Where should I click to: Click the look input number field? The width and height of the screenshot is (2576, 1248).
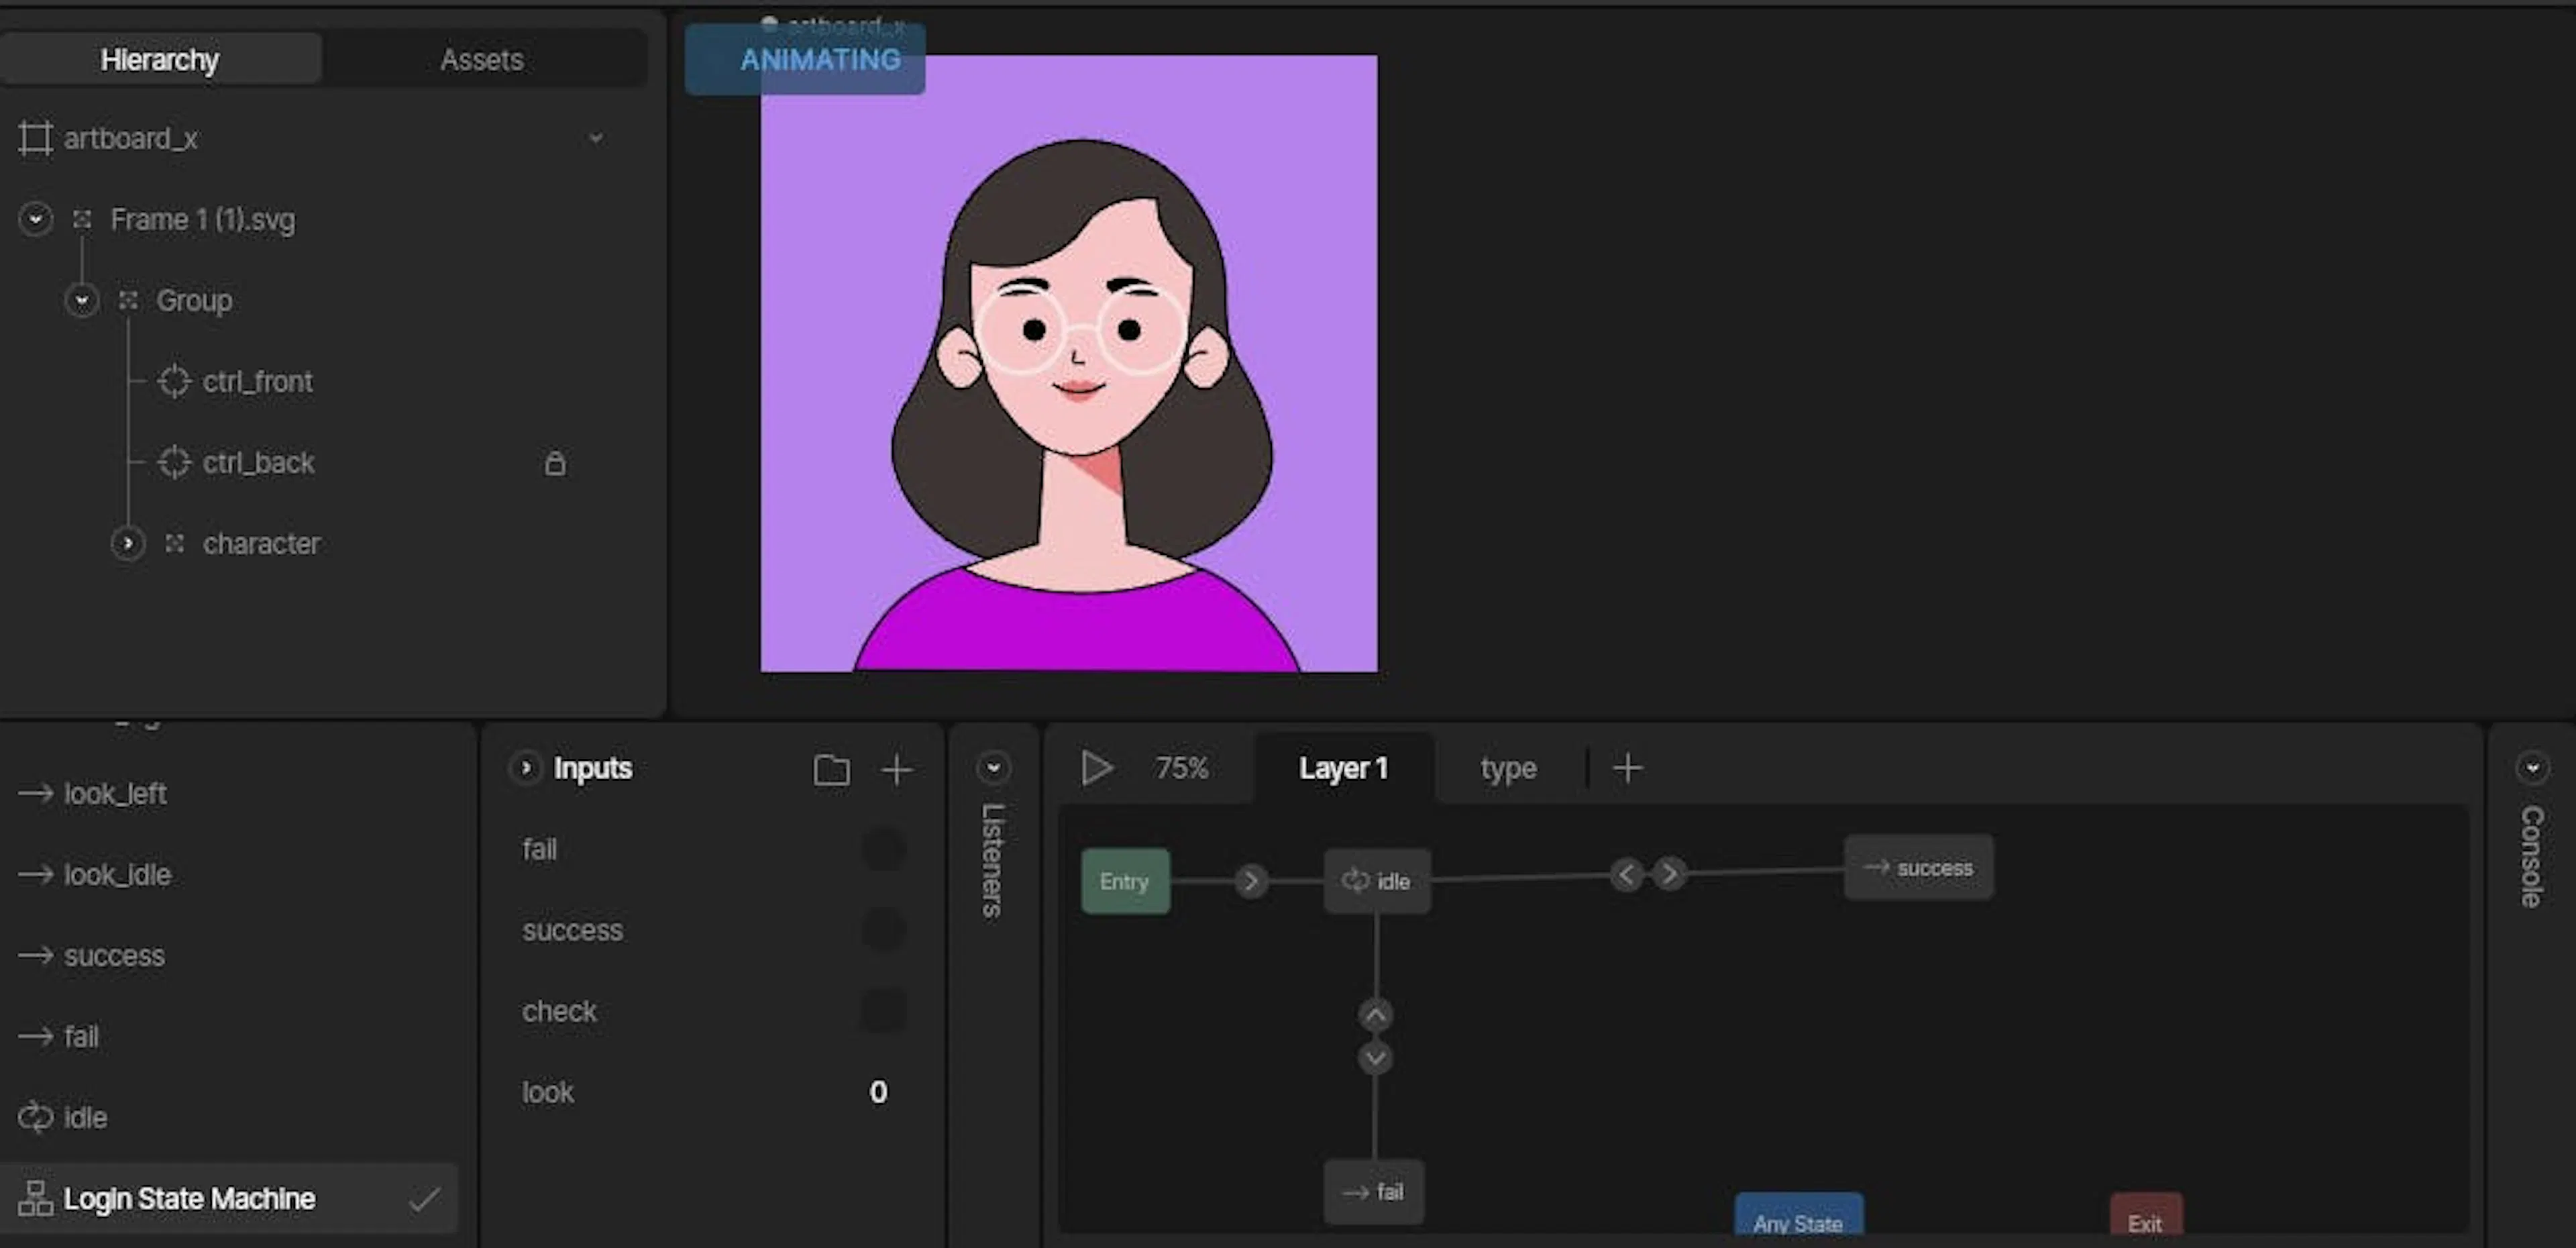pos(878,1092)
